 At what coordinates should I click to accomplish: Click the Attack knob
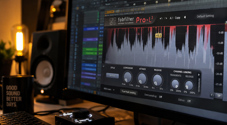click(142, 78)
